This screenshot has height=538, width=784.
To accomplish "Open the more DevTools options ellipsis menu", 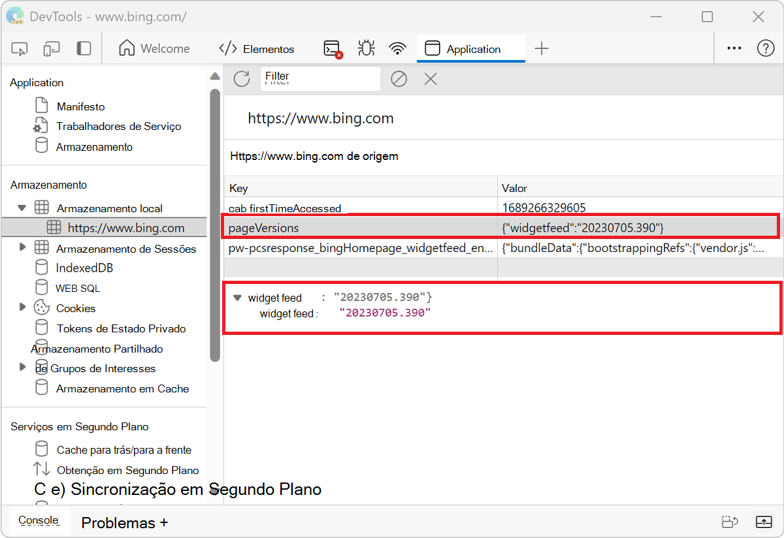I will [x=734, y=48].
